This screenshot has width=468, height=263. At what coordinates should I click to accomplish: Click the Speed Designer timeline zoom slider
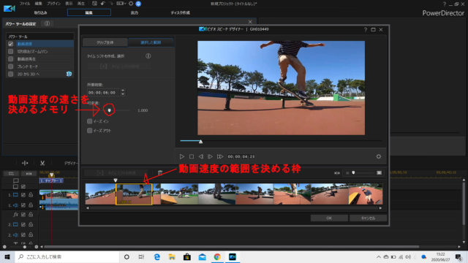pos(353,172)
